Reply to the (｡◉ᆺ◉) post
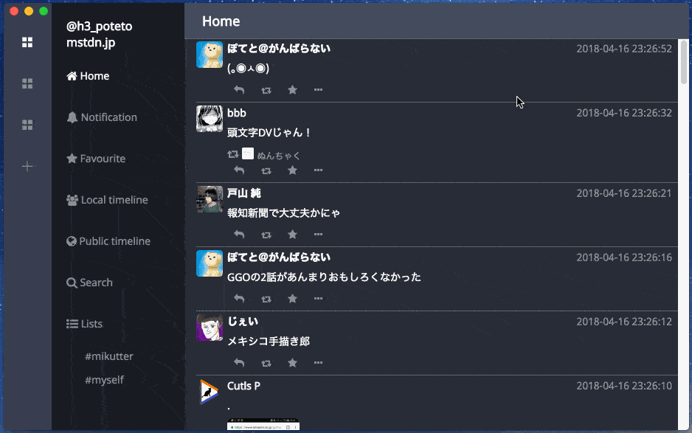 [x=239, y=90]
